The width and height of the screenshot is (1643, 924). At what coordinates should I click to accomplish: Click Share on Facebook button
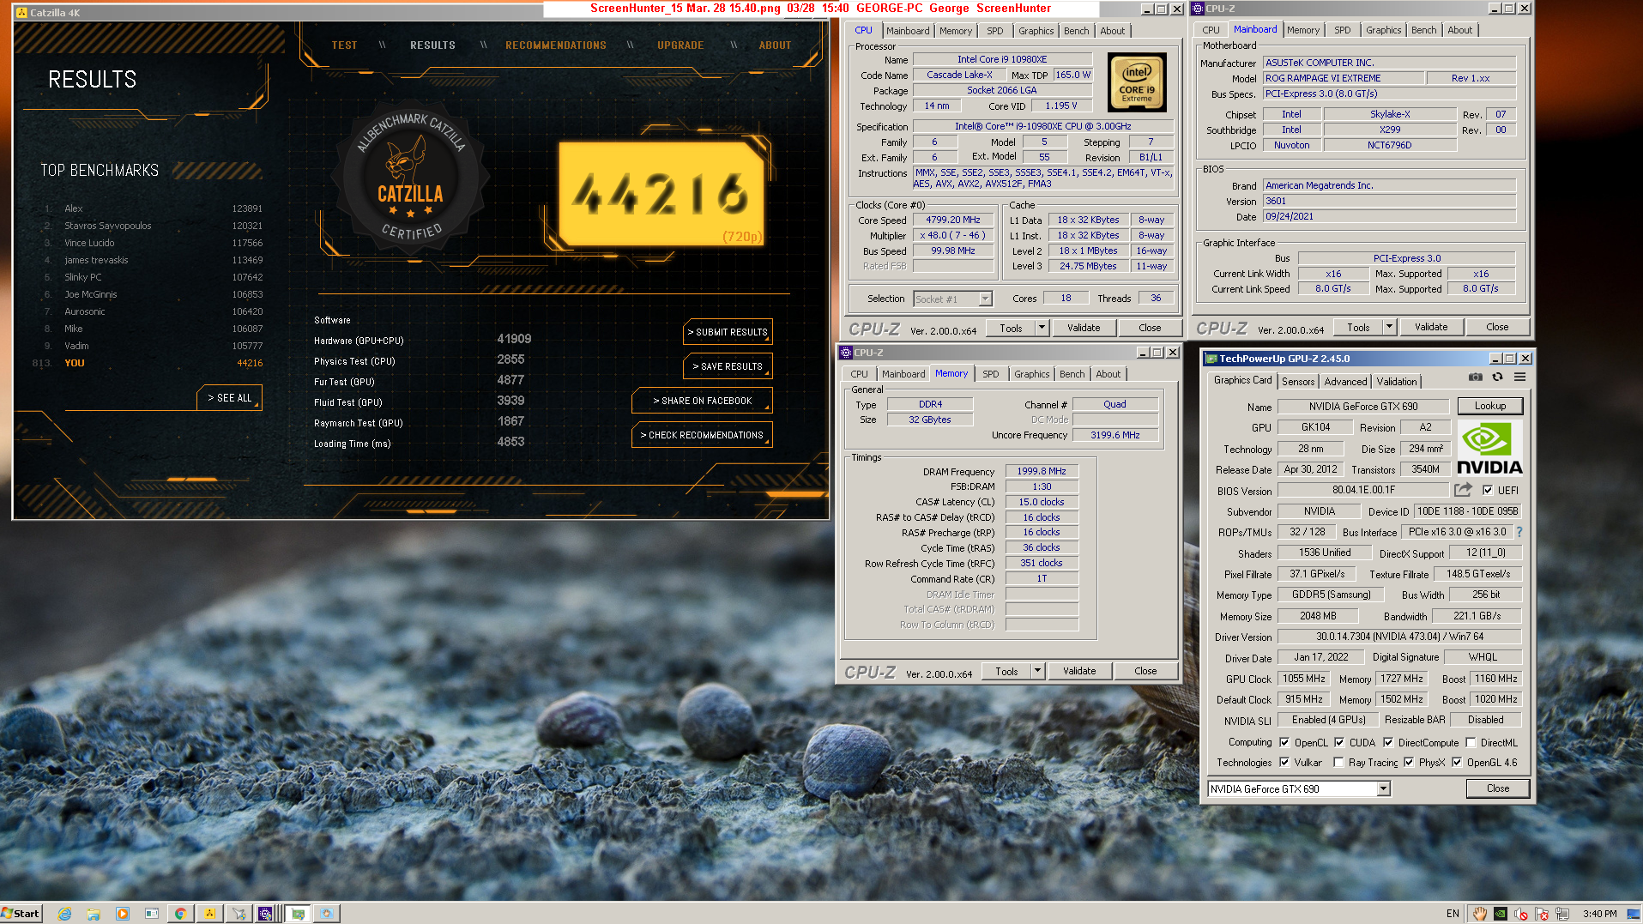click(702, 401)
